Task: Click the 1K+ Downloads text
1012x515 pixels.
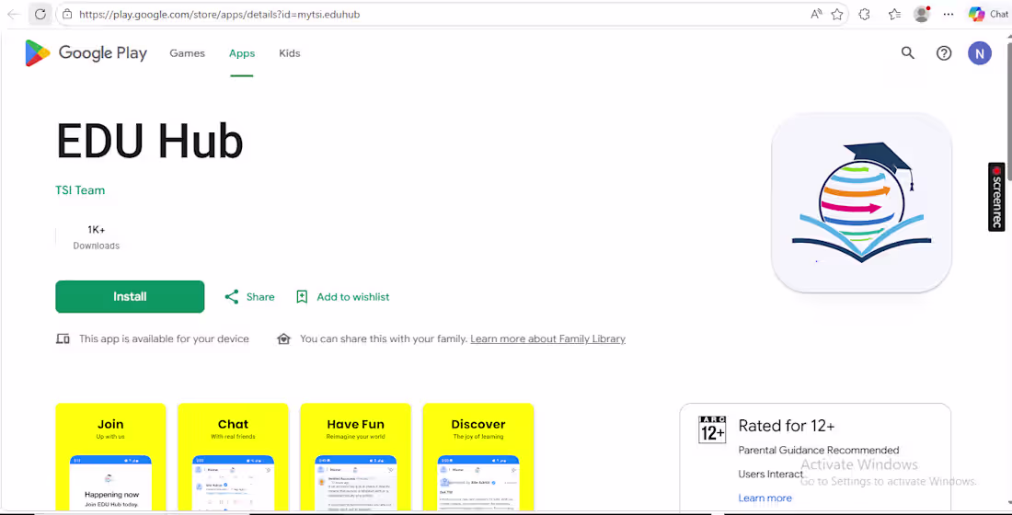Action: coord(97,237)
